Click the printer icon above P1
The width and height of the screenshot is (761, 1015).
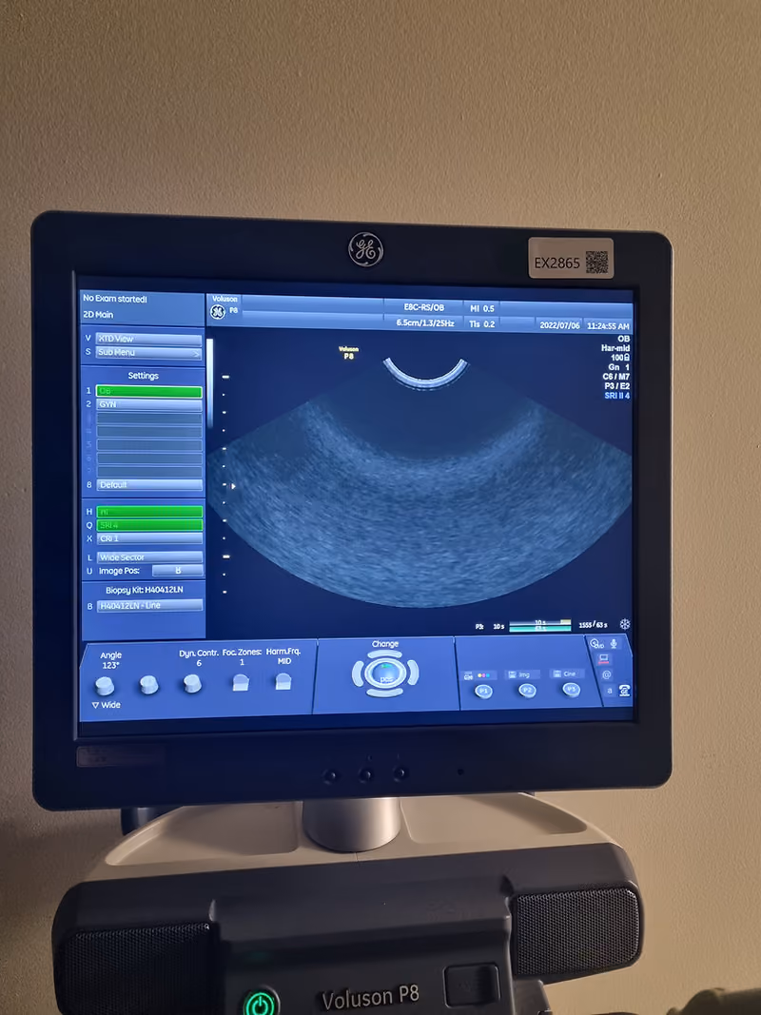(x=469, y=675)
